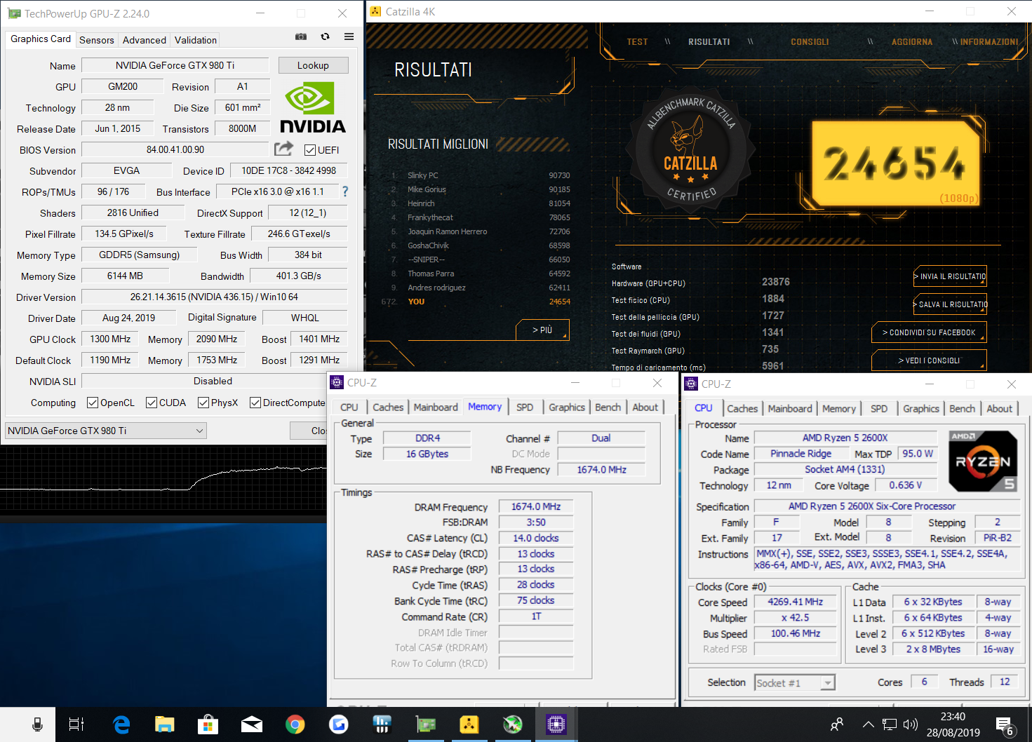This screenshot has width=1032, height=742.
Task: Click the microphone icon on the taskbar
Action: point(38,724)
